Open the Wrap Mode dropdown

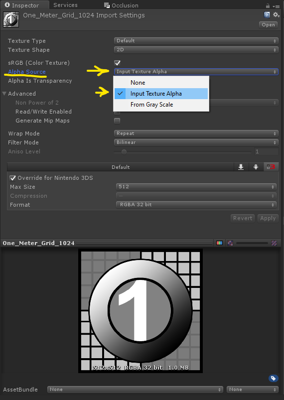[x=196, y=133]
